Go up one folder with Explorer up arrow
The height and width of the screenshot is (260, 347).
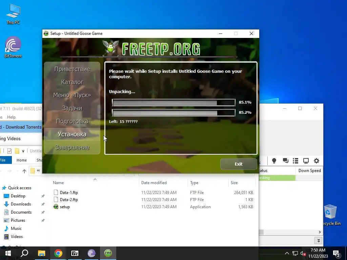tap(24, 171)
